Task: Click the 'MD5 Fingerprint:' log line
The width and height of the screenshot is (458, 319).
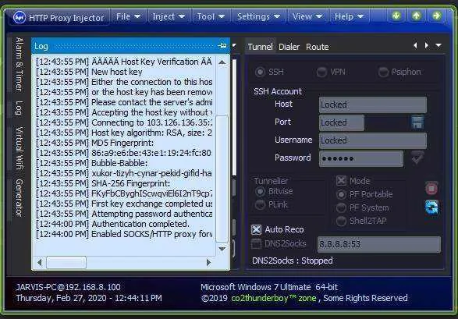Action: (95, 143)
